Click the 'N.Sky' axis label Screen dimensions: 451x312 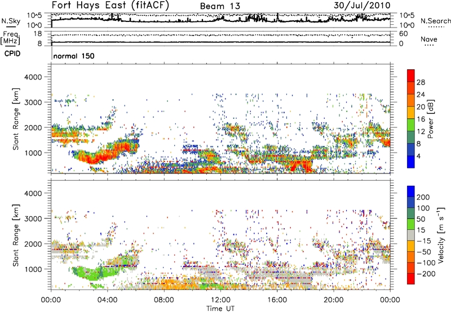coord(11,21)
